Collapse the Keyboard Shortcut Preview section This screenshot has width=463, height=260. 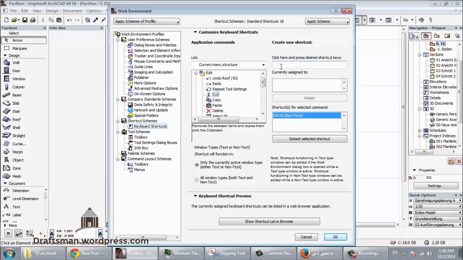[195, 196]
